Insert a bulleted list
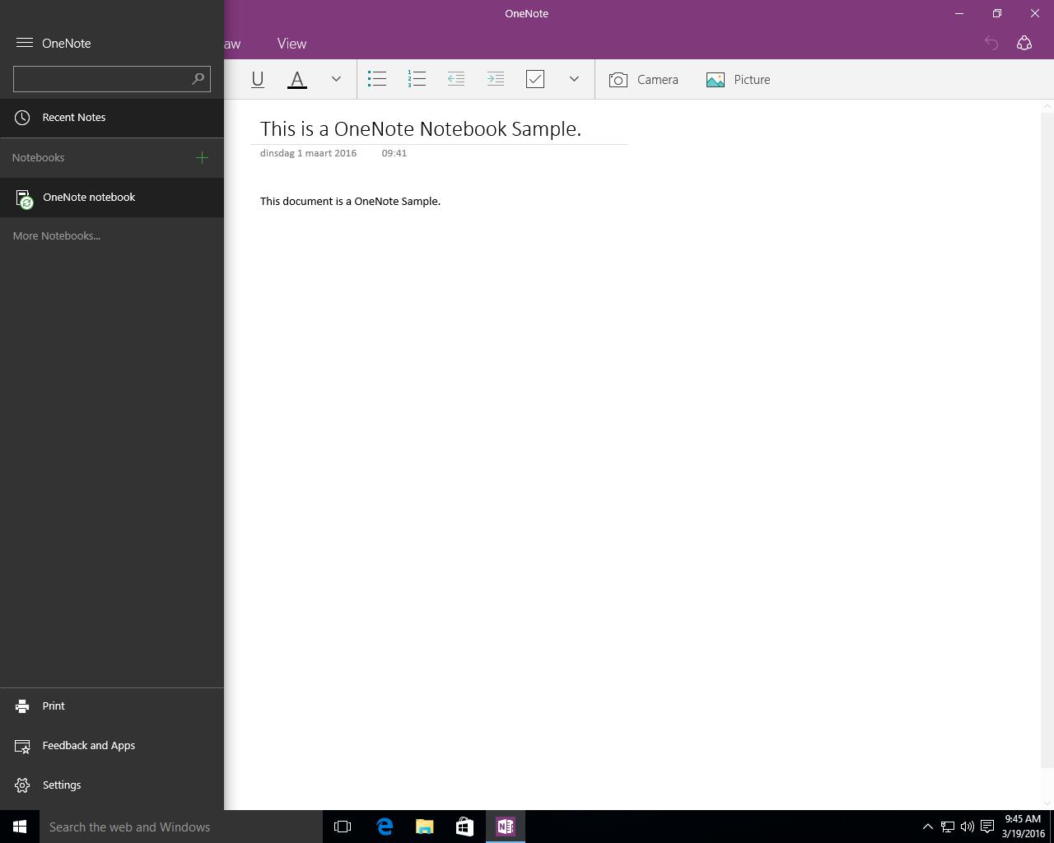1054x843 pixels. click(x=377, y=79)
